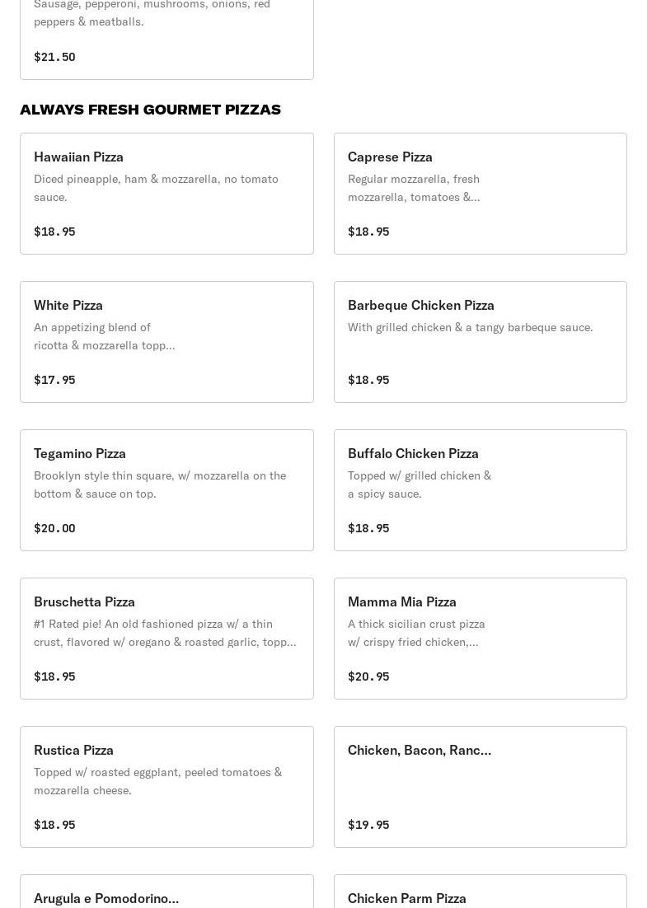Pick the Bruschetta Pizza card
The width and height of the screenshot is (647, 908).
166,639
